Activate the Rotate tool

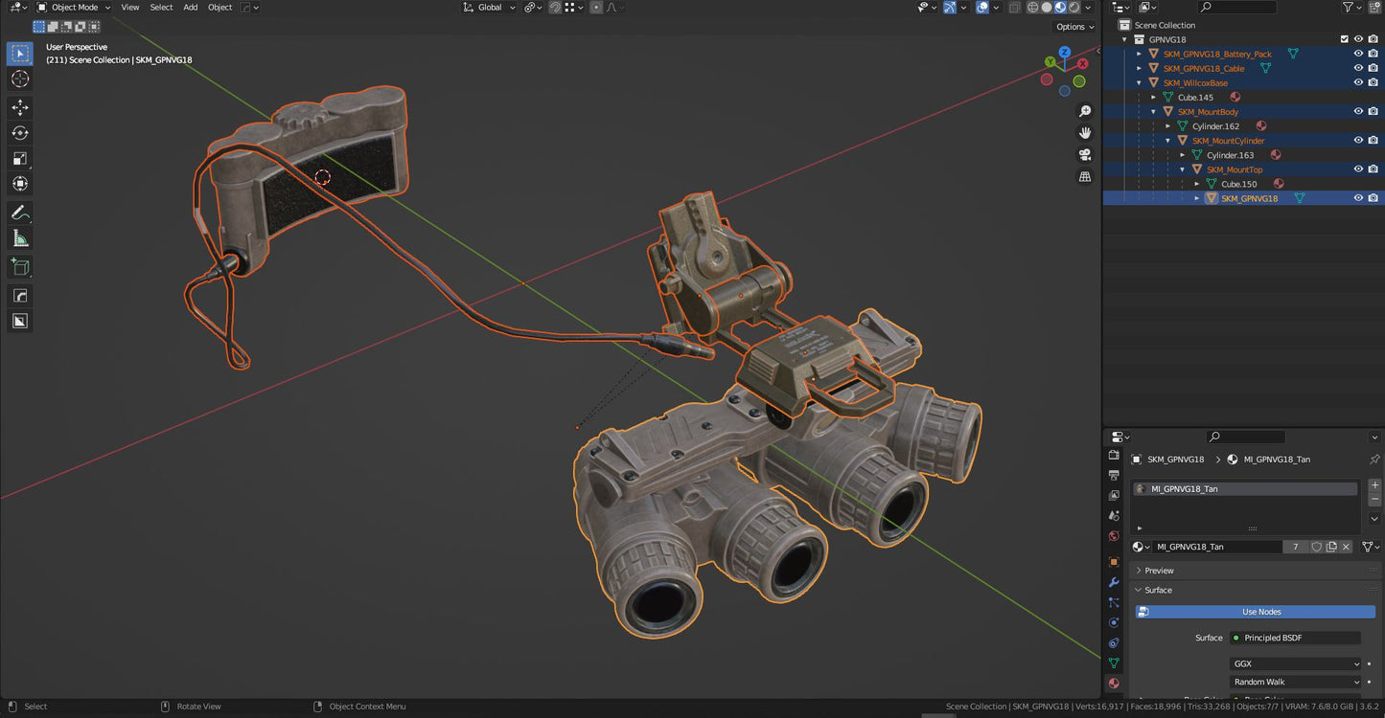[19, 133]
